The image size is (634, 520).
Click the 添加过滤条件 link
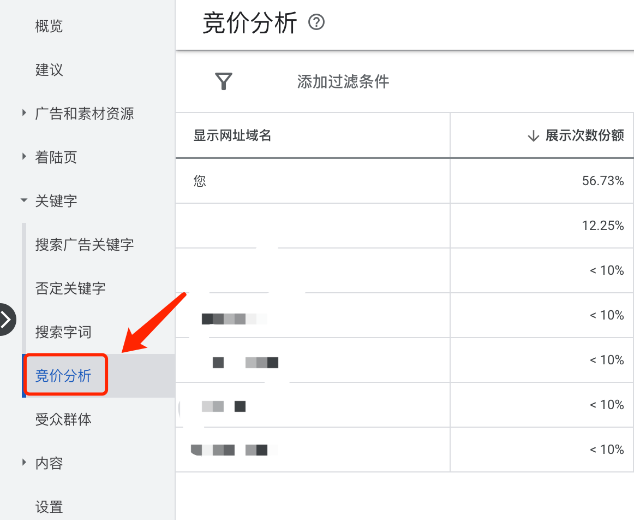point(342,81)
